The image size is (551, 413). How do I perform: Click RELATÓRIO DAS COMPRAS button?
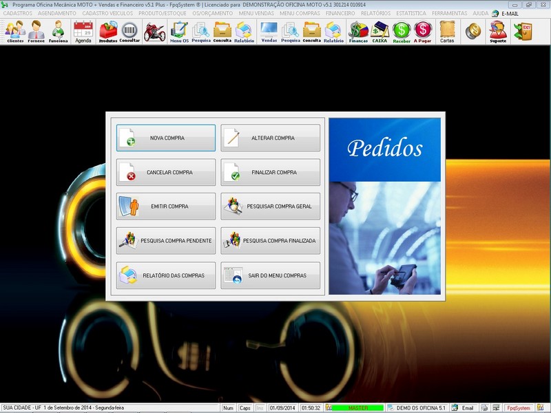coord(166,276)
